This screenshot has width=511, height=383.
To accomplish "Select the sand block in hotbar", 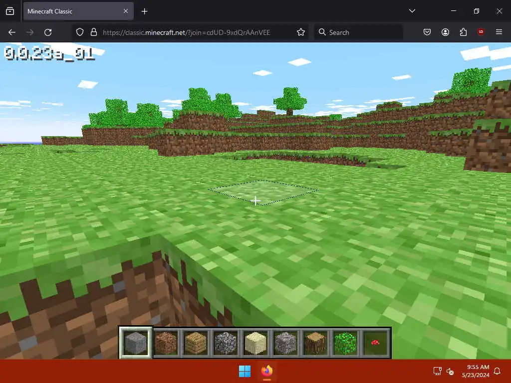I will coord(255,343).
